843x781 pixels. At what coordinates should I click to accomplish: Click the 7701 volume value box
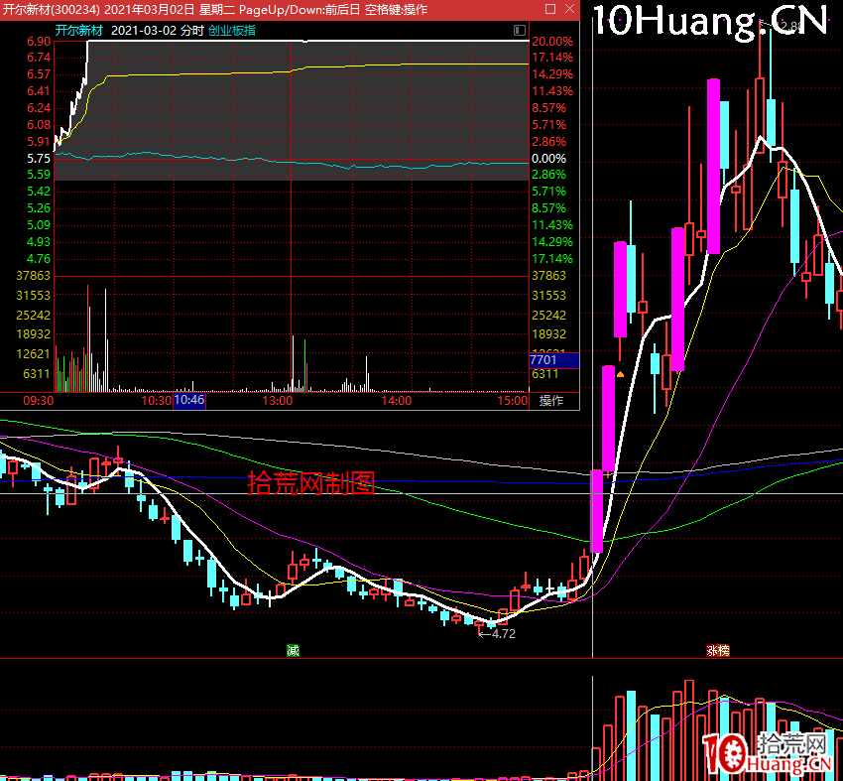pyautogui.click(x=554, y=360)
